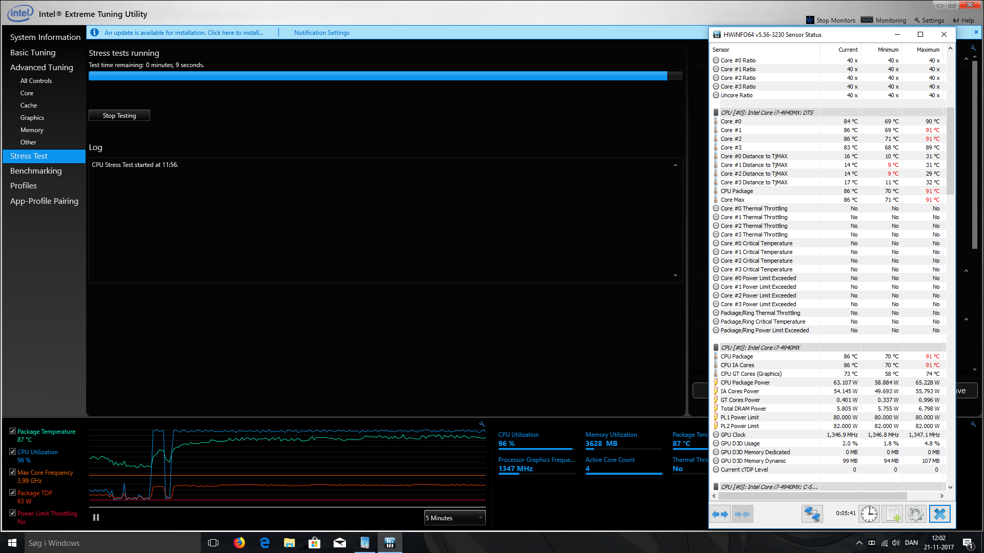Screen dimensions: 984x553
Task: Open Monitoring from top toolbar
Action: click(x=884, y=20)
